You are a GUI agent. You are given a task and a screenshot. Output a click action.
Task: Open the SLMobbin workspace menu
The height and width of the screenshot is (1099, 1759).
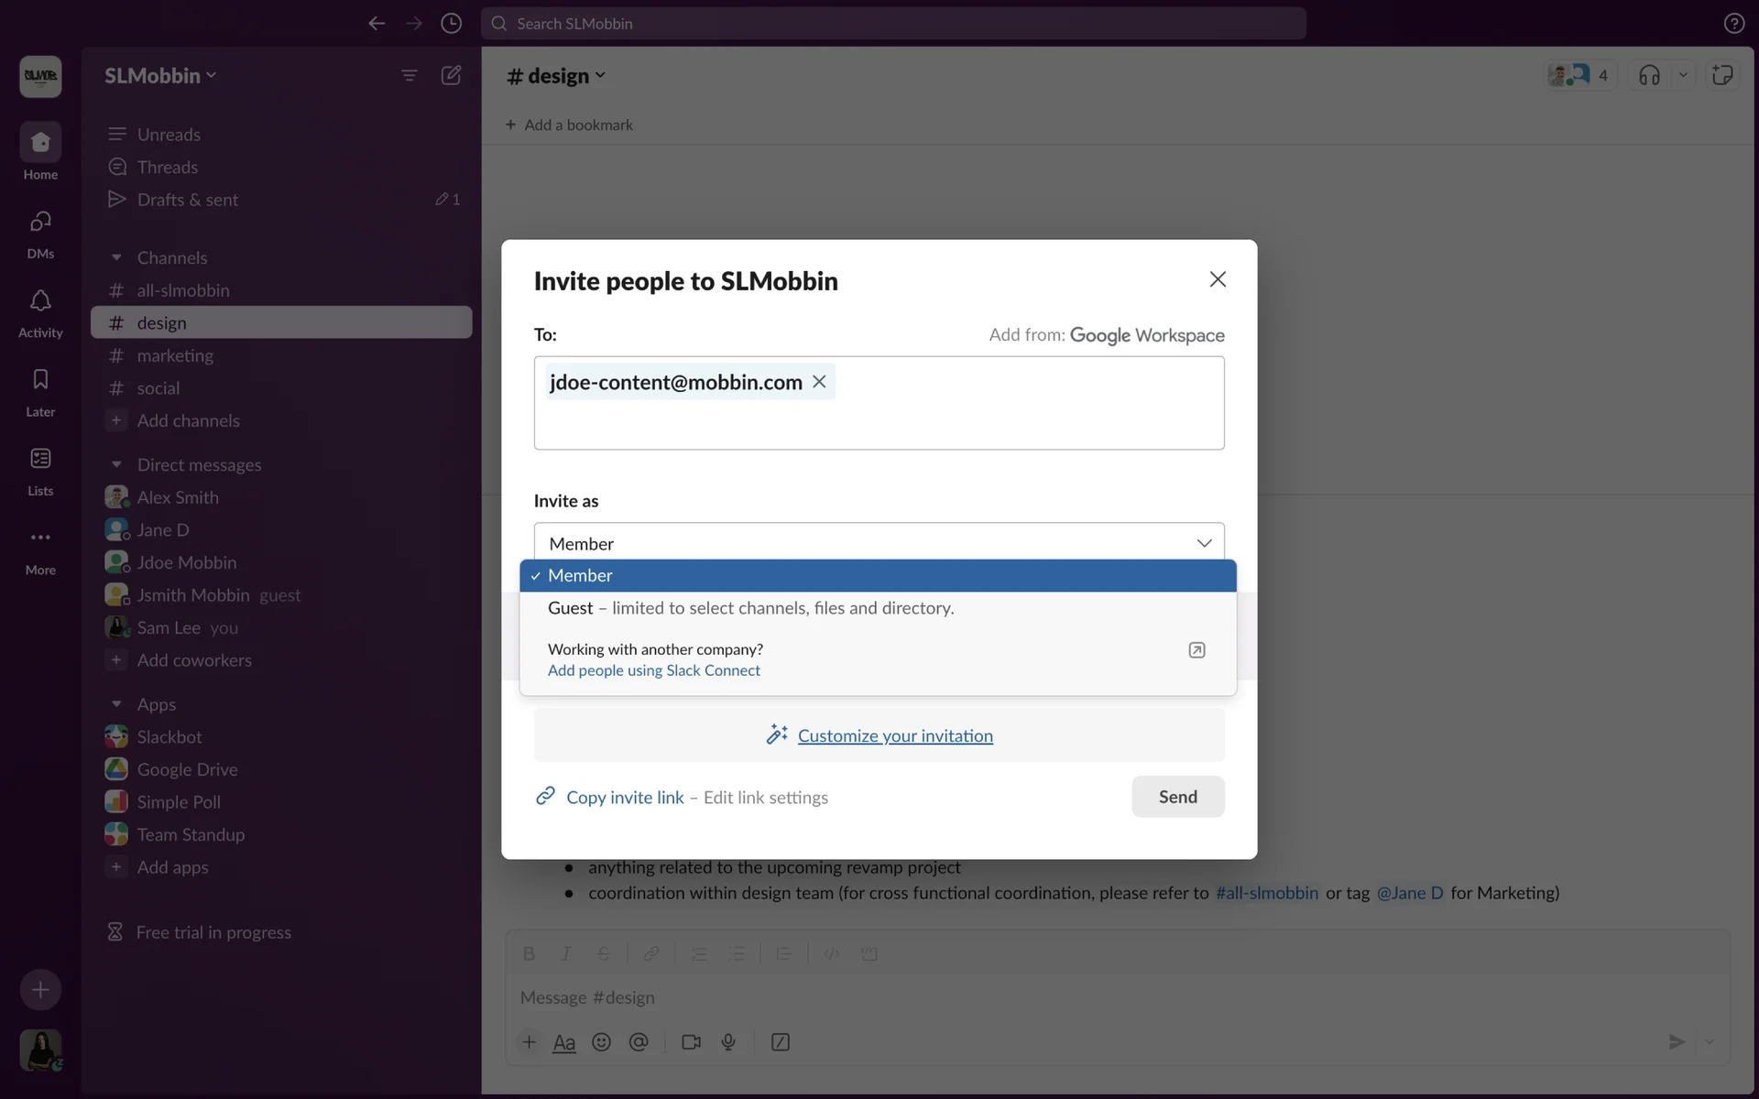pyautogui.click(x=160, y=76)
